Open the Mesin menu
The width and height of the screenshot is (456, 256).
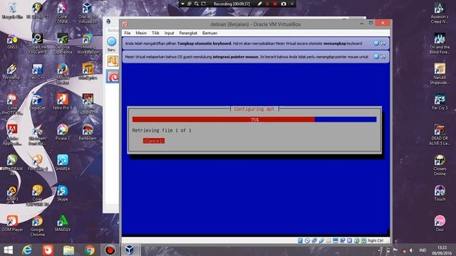141,33
